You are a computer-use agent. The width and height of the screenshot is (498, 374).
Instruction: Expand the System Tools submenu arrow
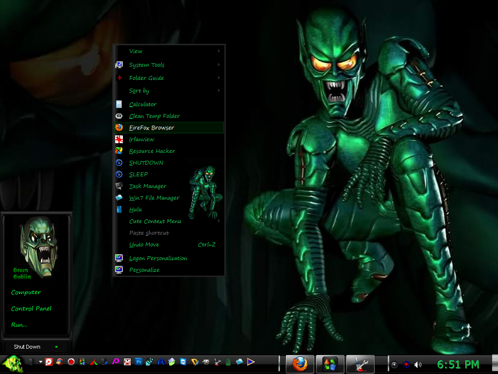pyautogui.click(x=219, y=65)
